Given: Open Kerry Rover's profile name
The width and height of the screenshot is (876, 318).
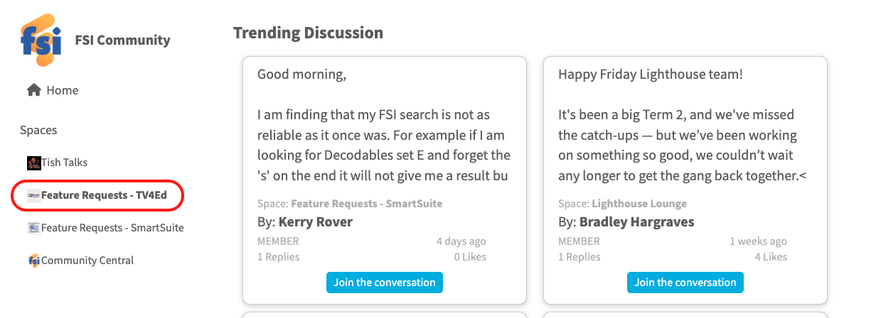Looking at the screenshot, I should pos(315,222).
